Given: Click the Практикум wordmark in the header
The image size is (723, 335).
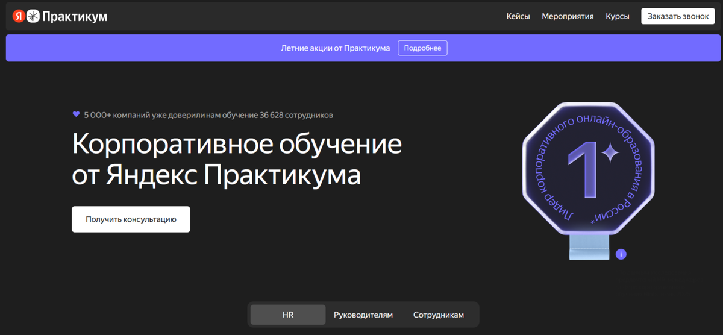Looking at the screenshot, I should coord(75,17).
